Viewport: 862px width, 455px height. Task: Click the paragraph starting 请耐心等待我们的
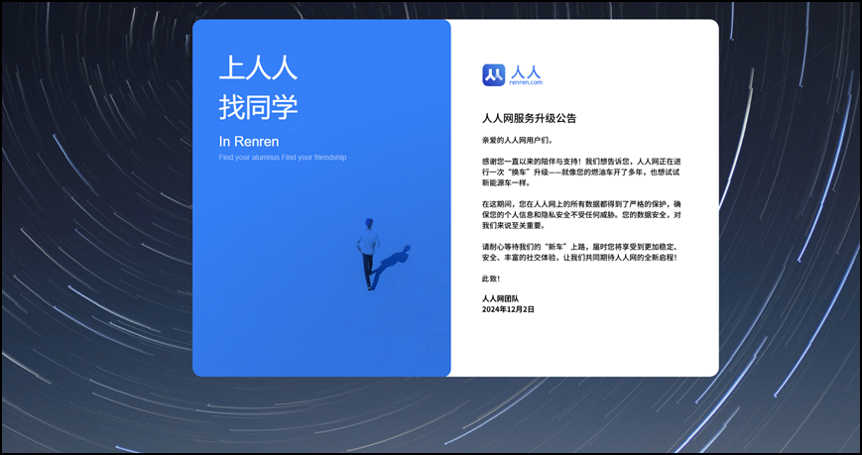click(x=581, y=252)
